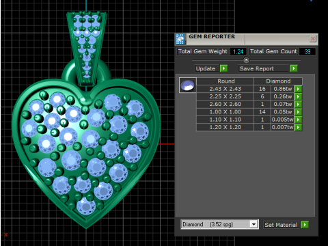
Task: Click the green arrow next to Set Material
Action: pyautogui.click(x=305, y=225)
